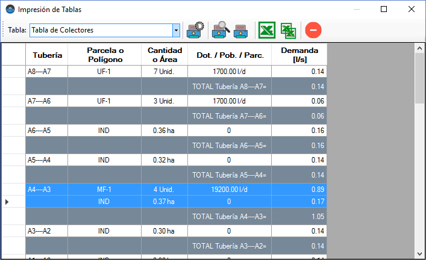Click the 3 Unid. quantity cell
The width and height of the screenshot is (426, 260).
point(164,101)
